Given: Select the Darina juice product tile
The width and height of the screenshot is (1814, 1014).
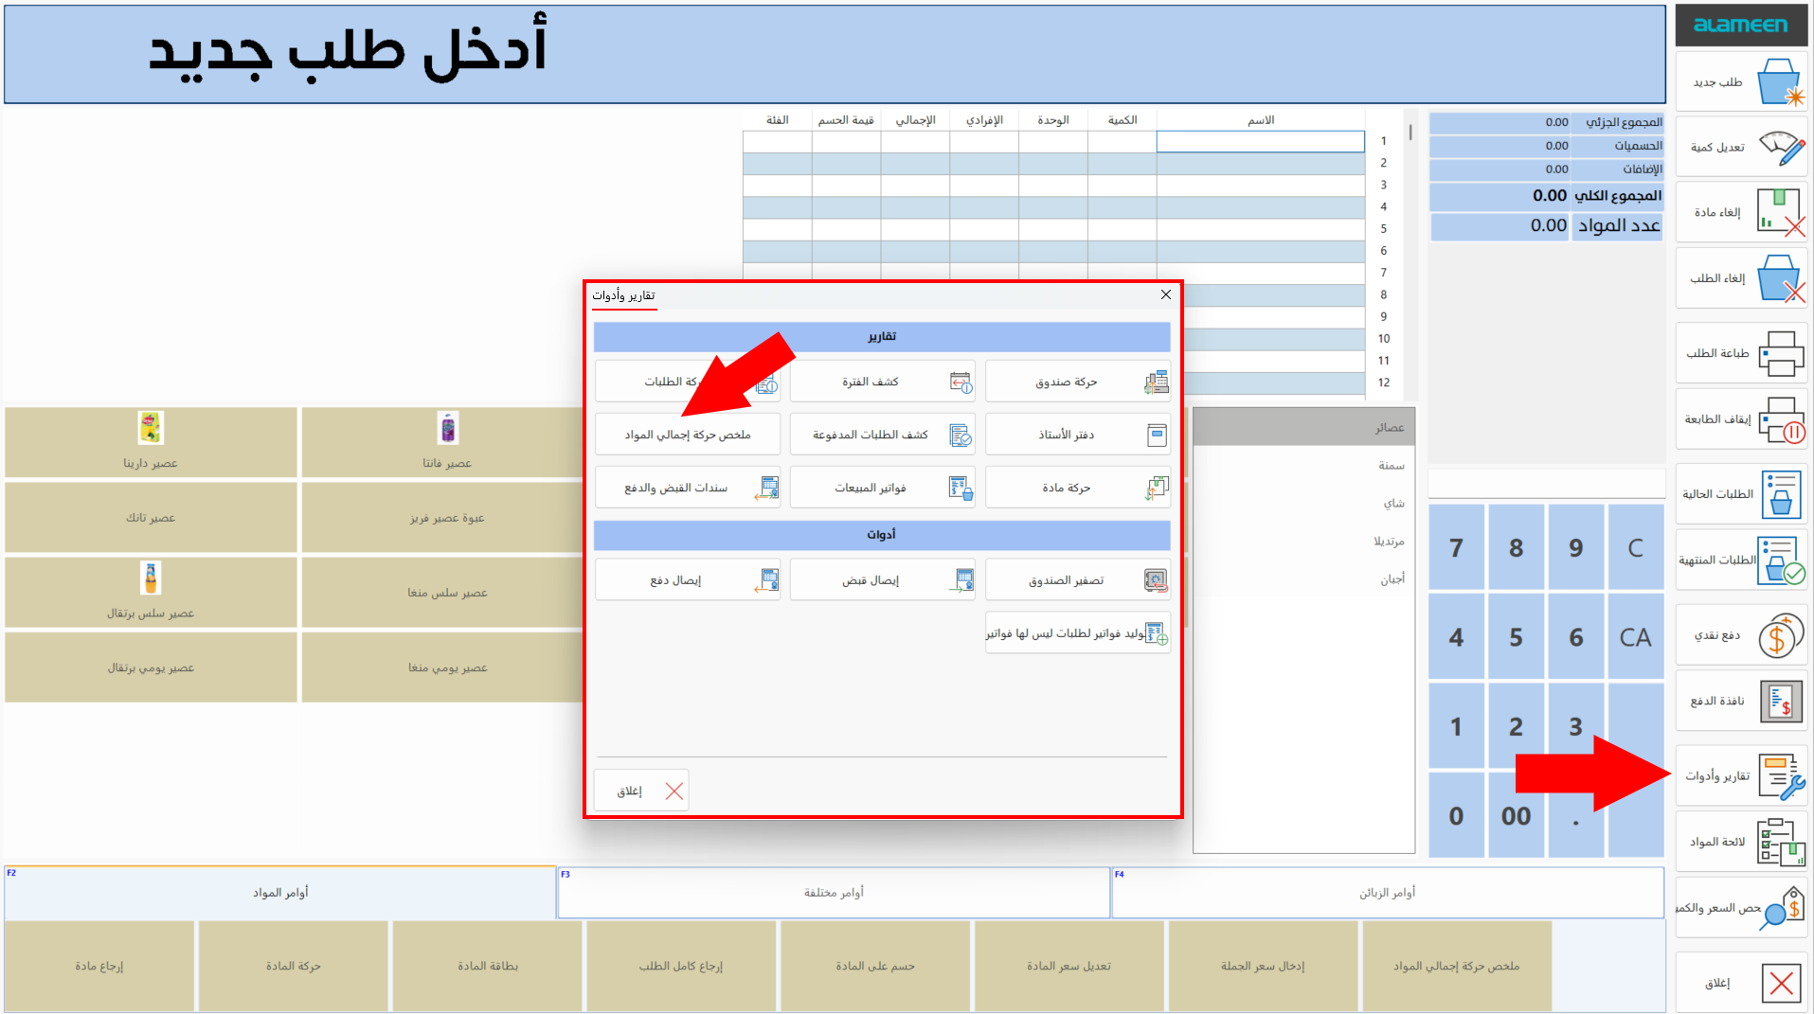Looking at the screenshot, I should [x=151, y=442].
